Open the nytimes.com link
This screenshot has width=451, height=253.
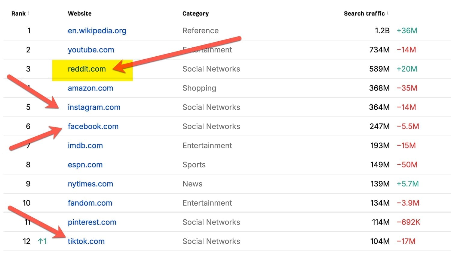[90, 184]
